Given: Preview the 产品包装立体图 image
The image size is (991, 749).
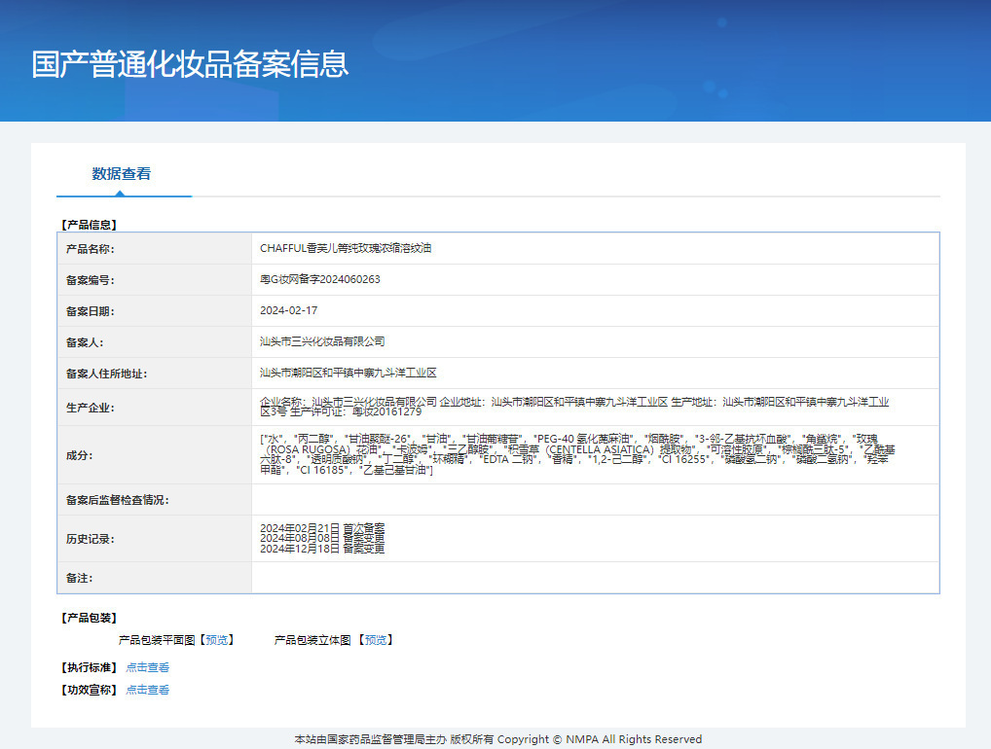Looking at the screenshot, I should coord(376,640).
